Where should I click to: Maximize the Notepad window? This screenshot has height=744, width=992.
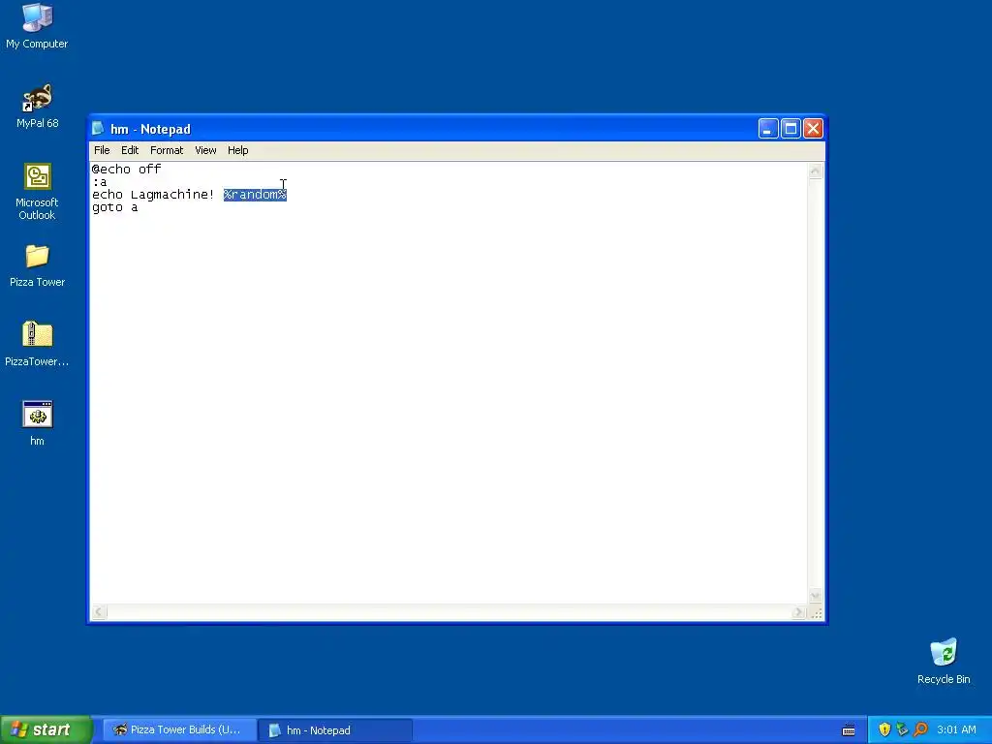pos(790,129)
